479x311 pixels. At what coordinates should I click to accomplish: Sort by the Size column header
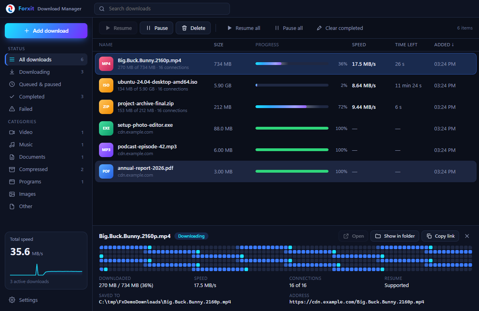pos(219,45)
